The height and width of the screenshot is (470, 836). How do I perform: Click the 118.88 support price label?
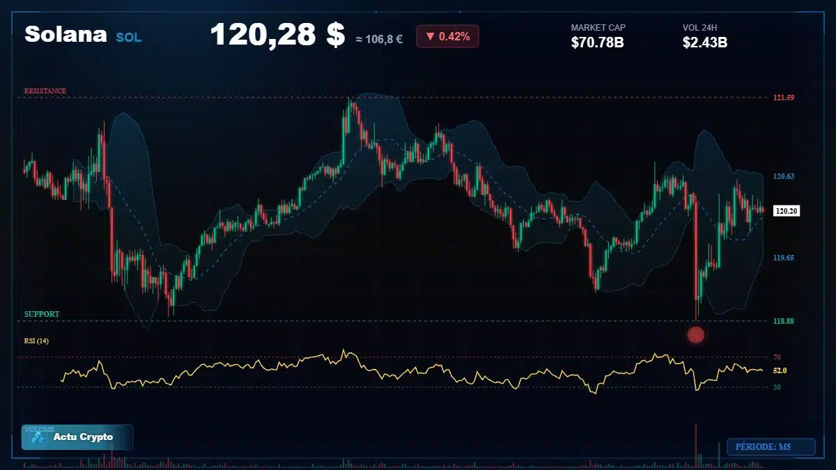point(784,321)
